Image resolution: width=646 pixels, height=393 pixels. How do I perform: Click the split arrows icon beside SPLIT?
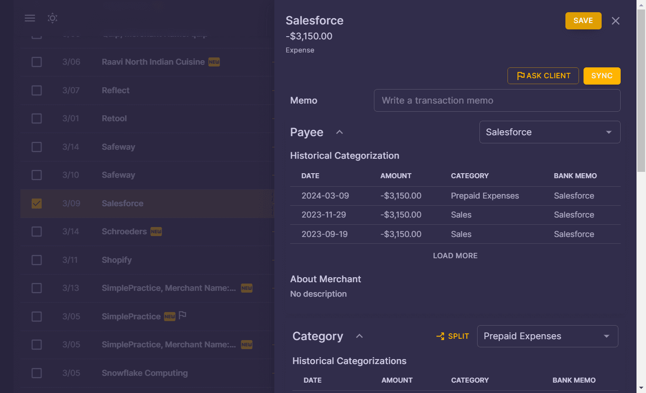[x=440, y=336]
